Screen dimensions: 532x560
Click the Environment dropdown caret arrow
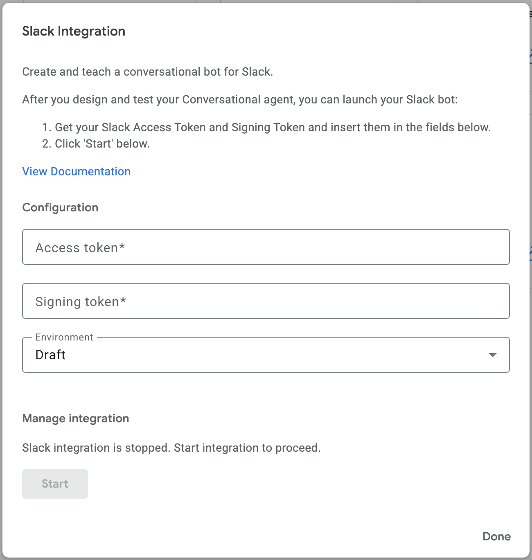pyautogui.click(x=493, y=355)
